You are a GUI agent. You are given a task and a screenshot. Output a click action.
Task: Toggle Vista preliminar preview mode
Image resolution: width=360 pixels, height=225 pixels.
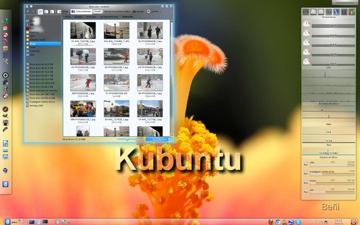pyautogui.click(x=81, y=11)
